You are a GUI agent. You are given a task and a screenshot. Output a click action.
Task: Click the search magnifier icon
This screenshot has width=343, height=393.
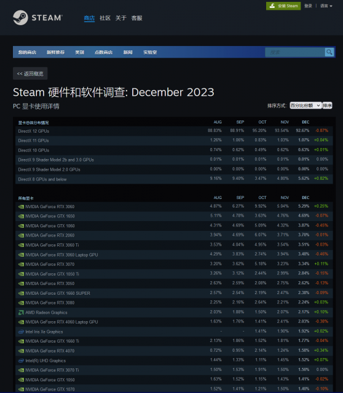tap(329, 52)
